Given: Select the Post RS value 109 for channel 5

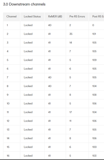Looking at the screenshot, I should tap(94, 60).
